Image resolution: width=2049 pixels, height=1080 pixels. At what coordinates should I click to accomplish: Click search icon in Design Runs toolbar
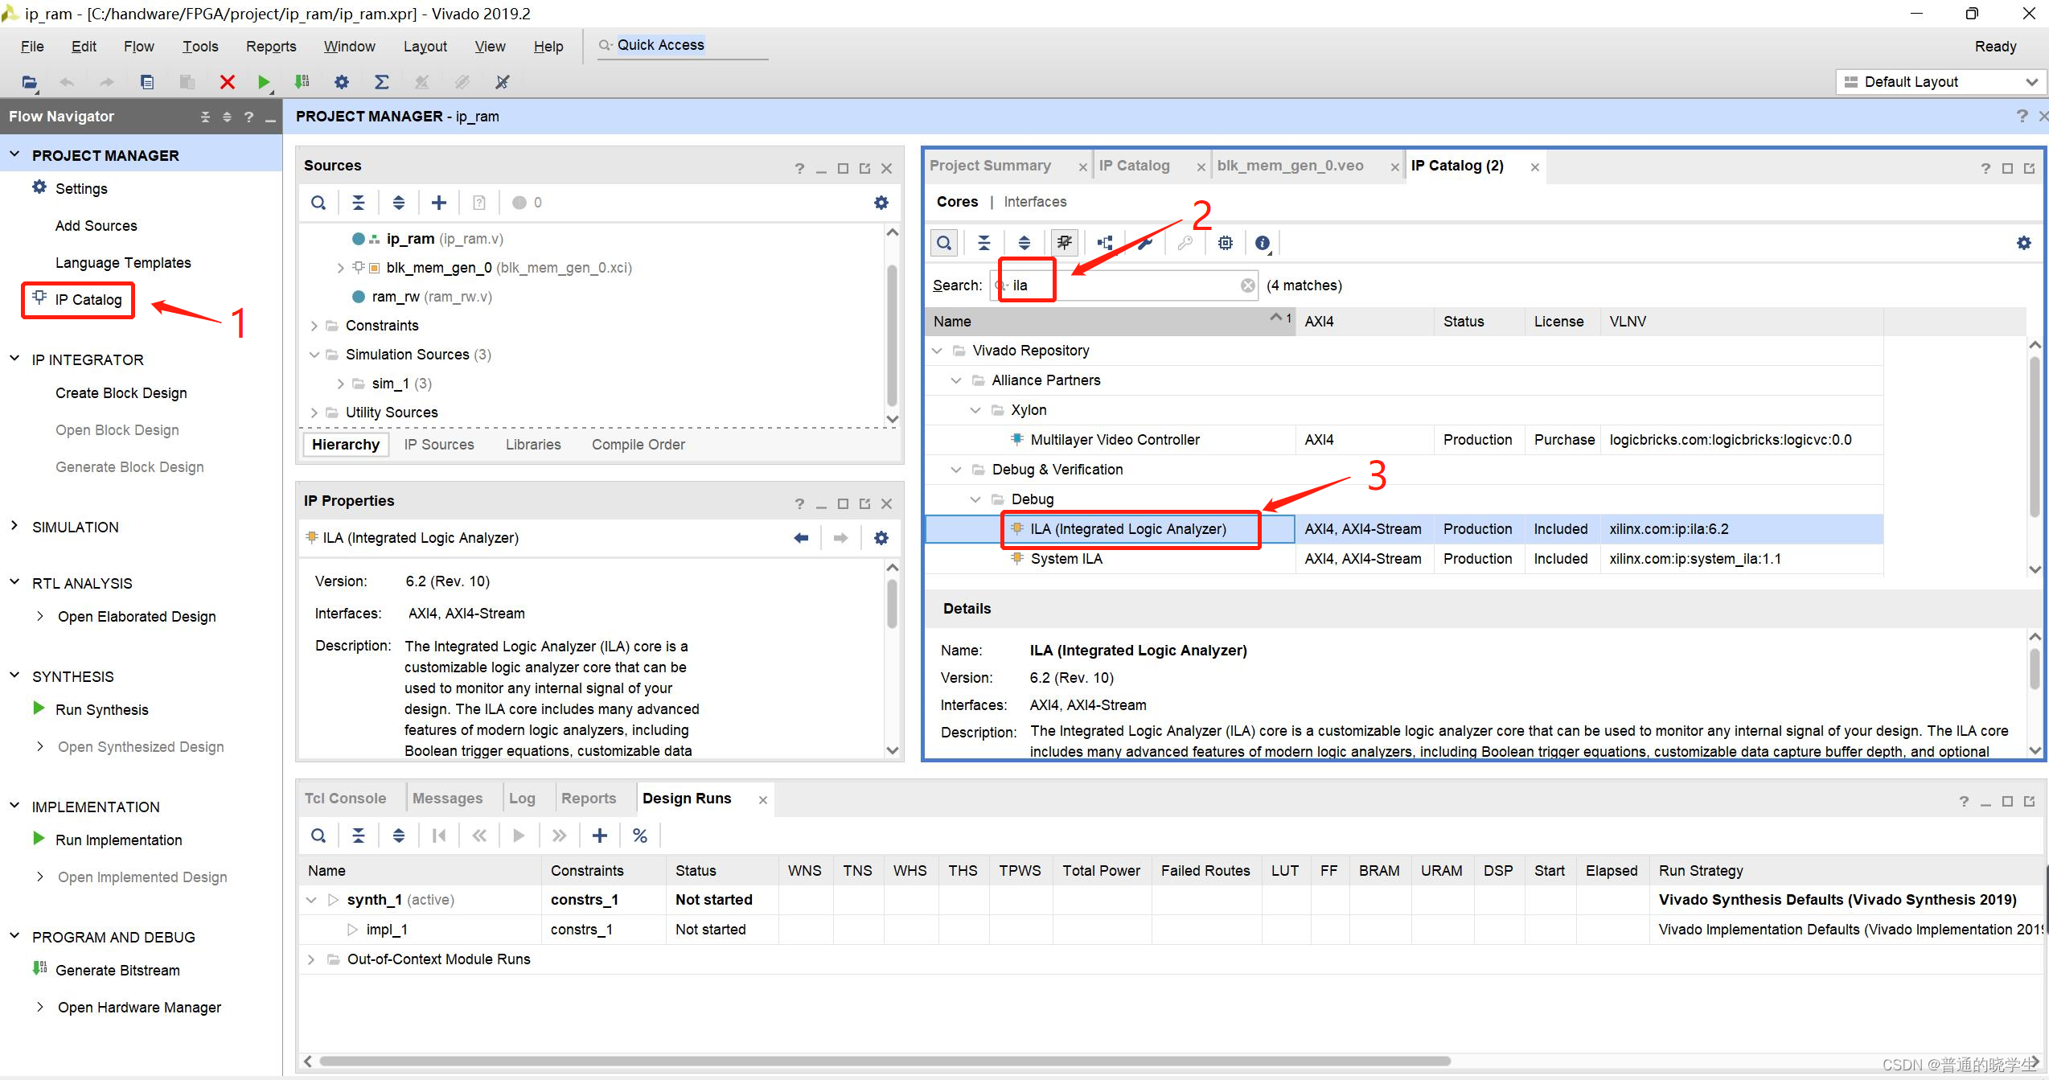click(318, 836)
